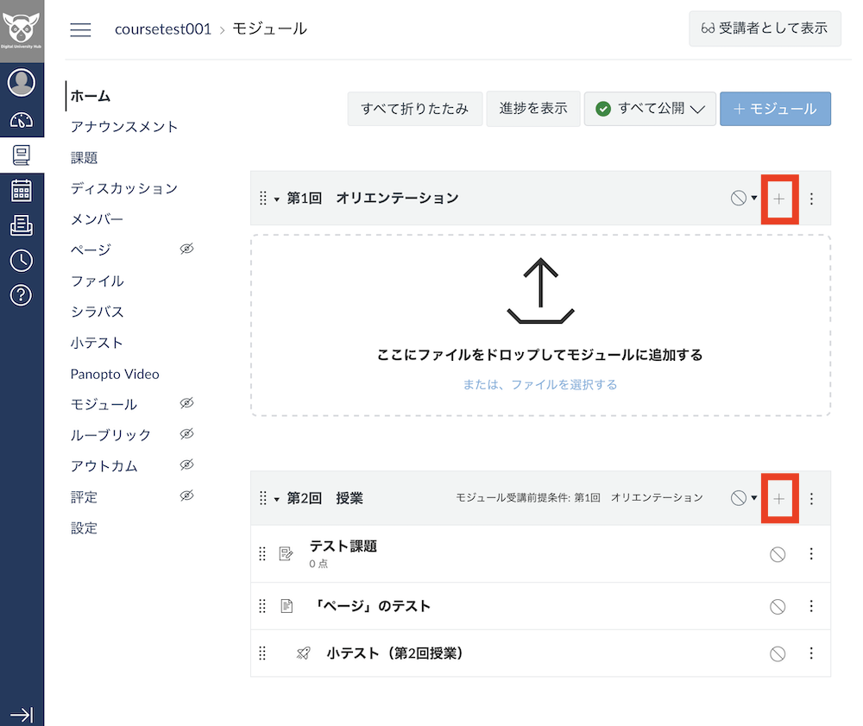Toggle publish state of 小テスト（第2回授業）
The height and width of the screenshot is (726, 863).
778,653
